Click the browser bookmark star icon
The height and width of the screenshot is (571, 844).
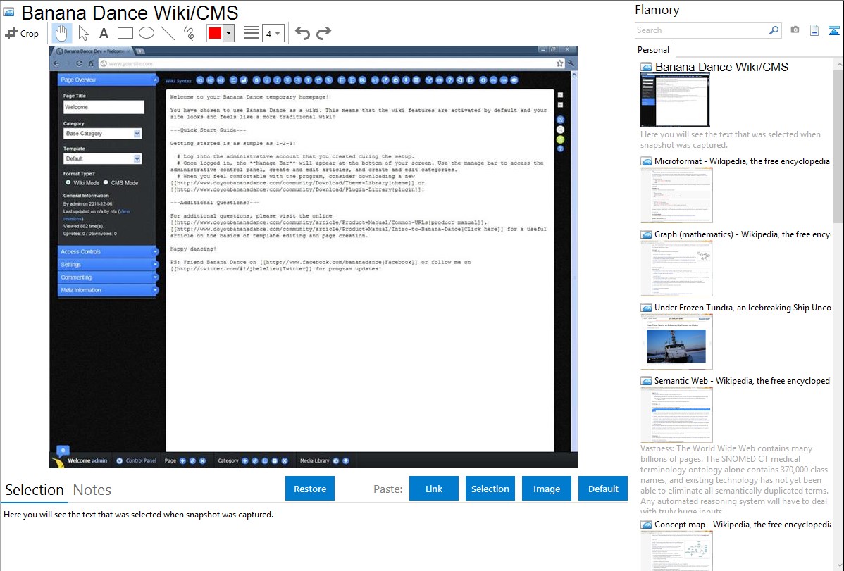(560, 63)
